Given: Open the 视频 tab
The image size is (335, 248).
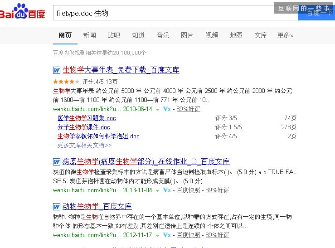Looking at the screenshot, I should tap(212, 35).
